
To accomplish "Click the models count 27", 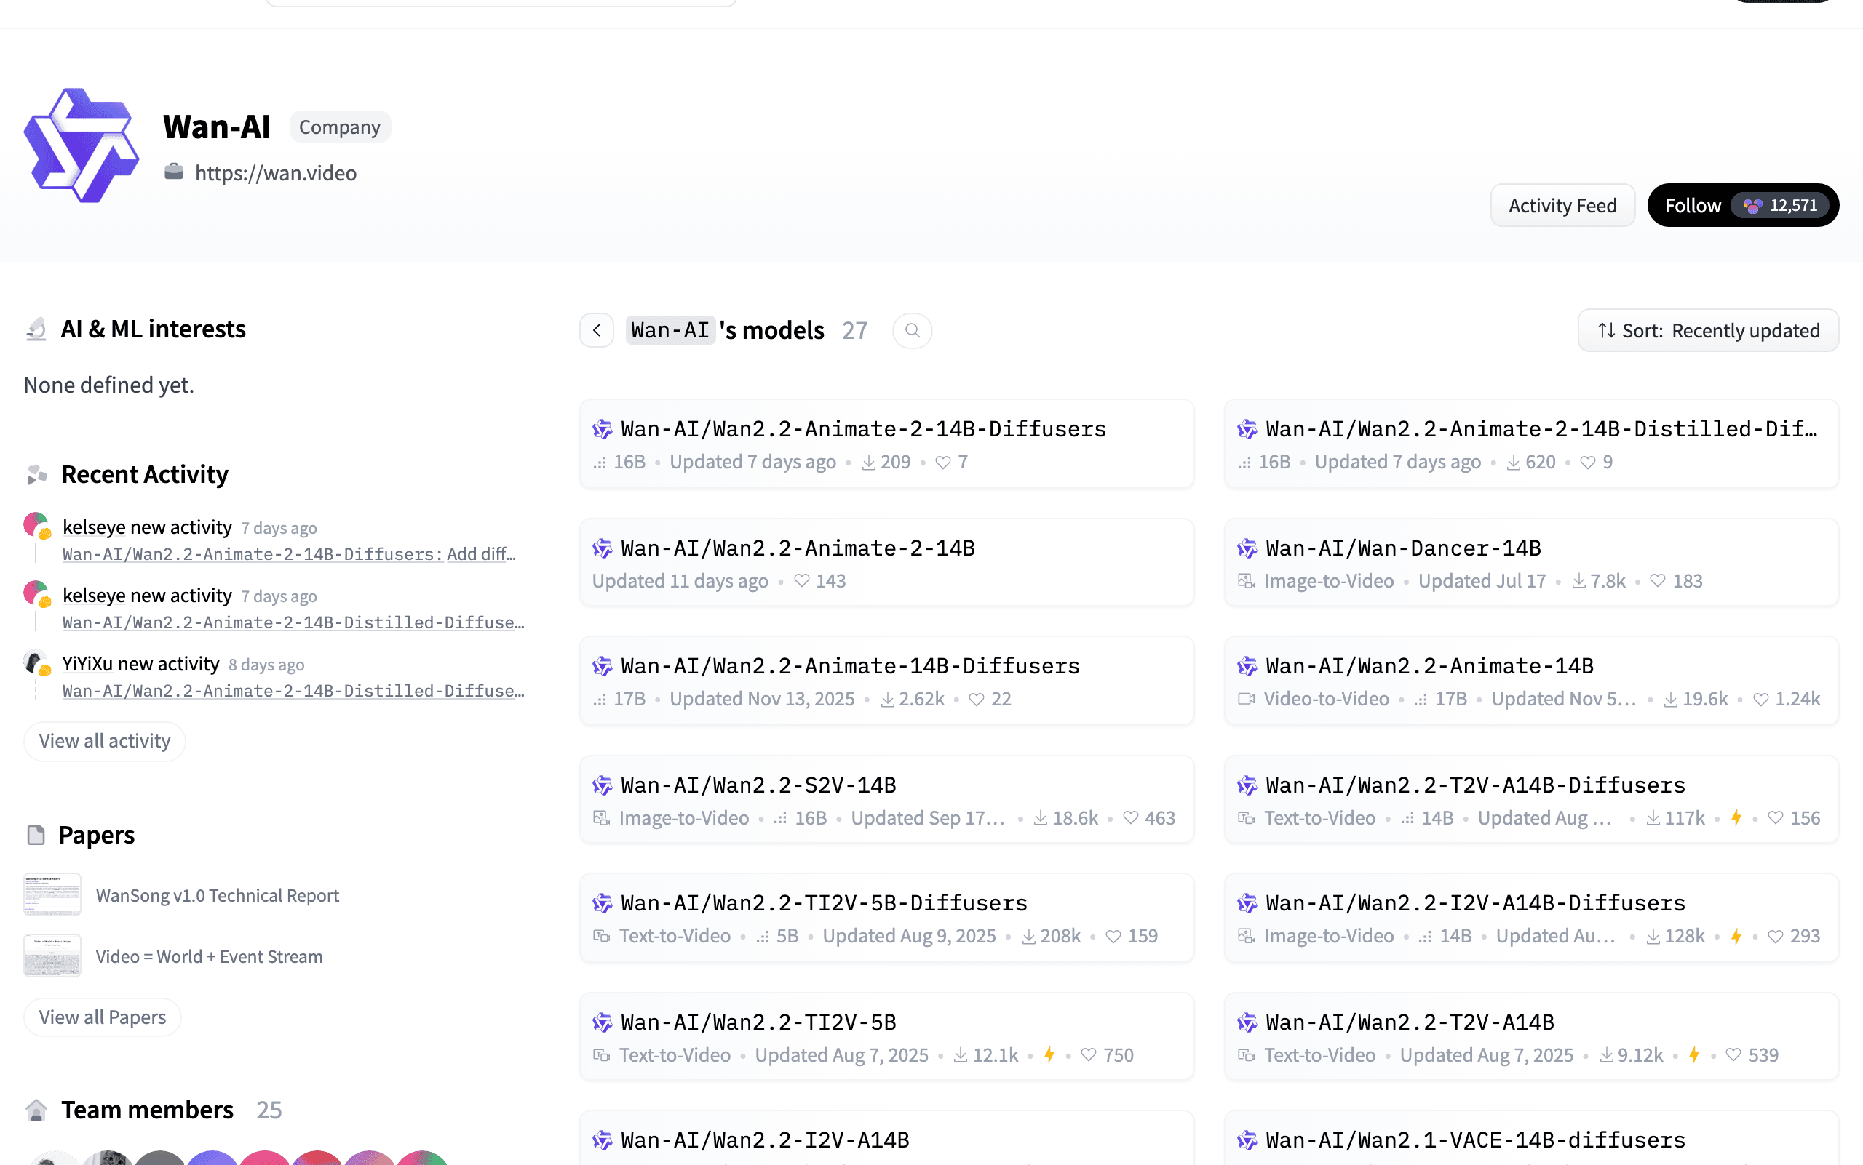I will [x=854, y=331].
